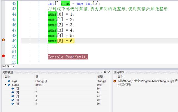Click the nums[0] = 1; code line
This screenshot has width=178, height=112.
click(x=61, y=14)
